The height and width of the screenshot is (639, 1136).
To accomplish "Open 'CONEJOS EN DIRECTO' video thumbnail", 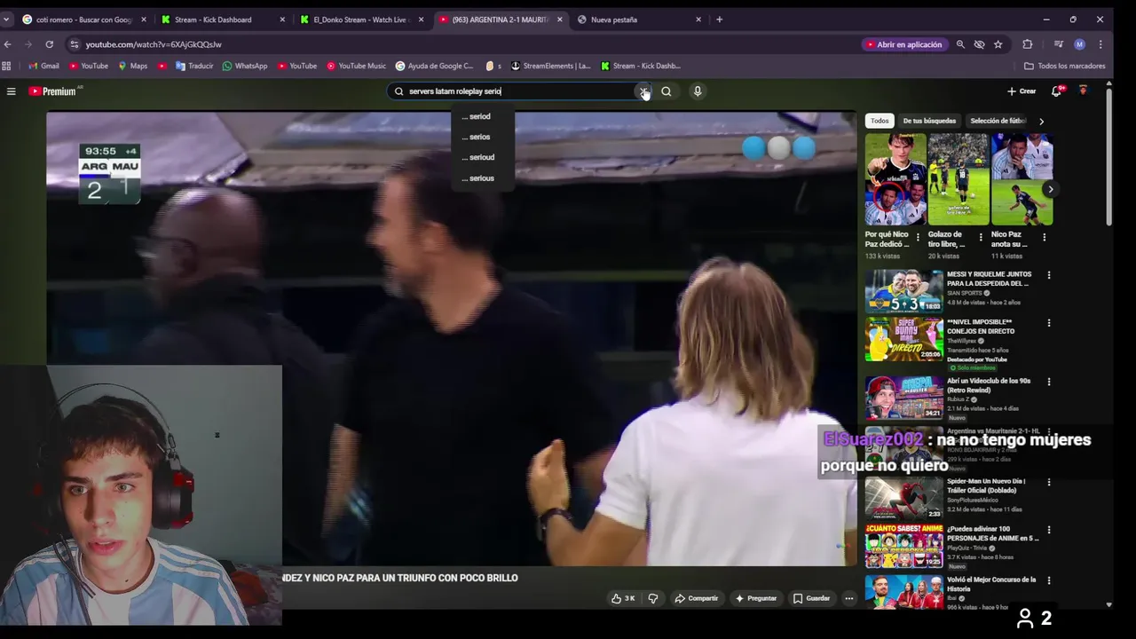I will (904, 339).
